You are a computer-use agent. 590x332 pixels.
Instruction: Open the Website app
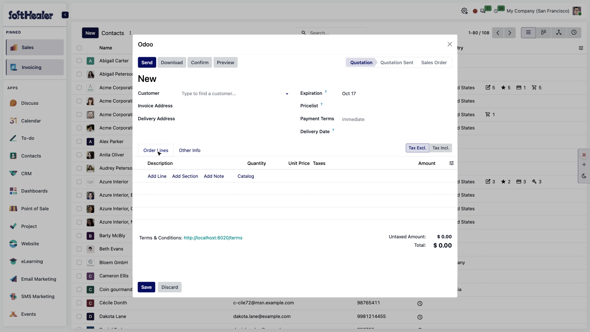coord(30,244)
